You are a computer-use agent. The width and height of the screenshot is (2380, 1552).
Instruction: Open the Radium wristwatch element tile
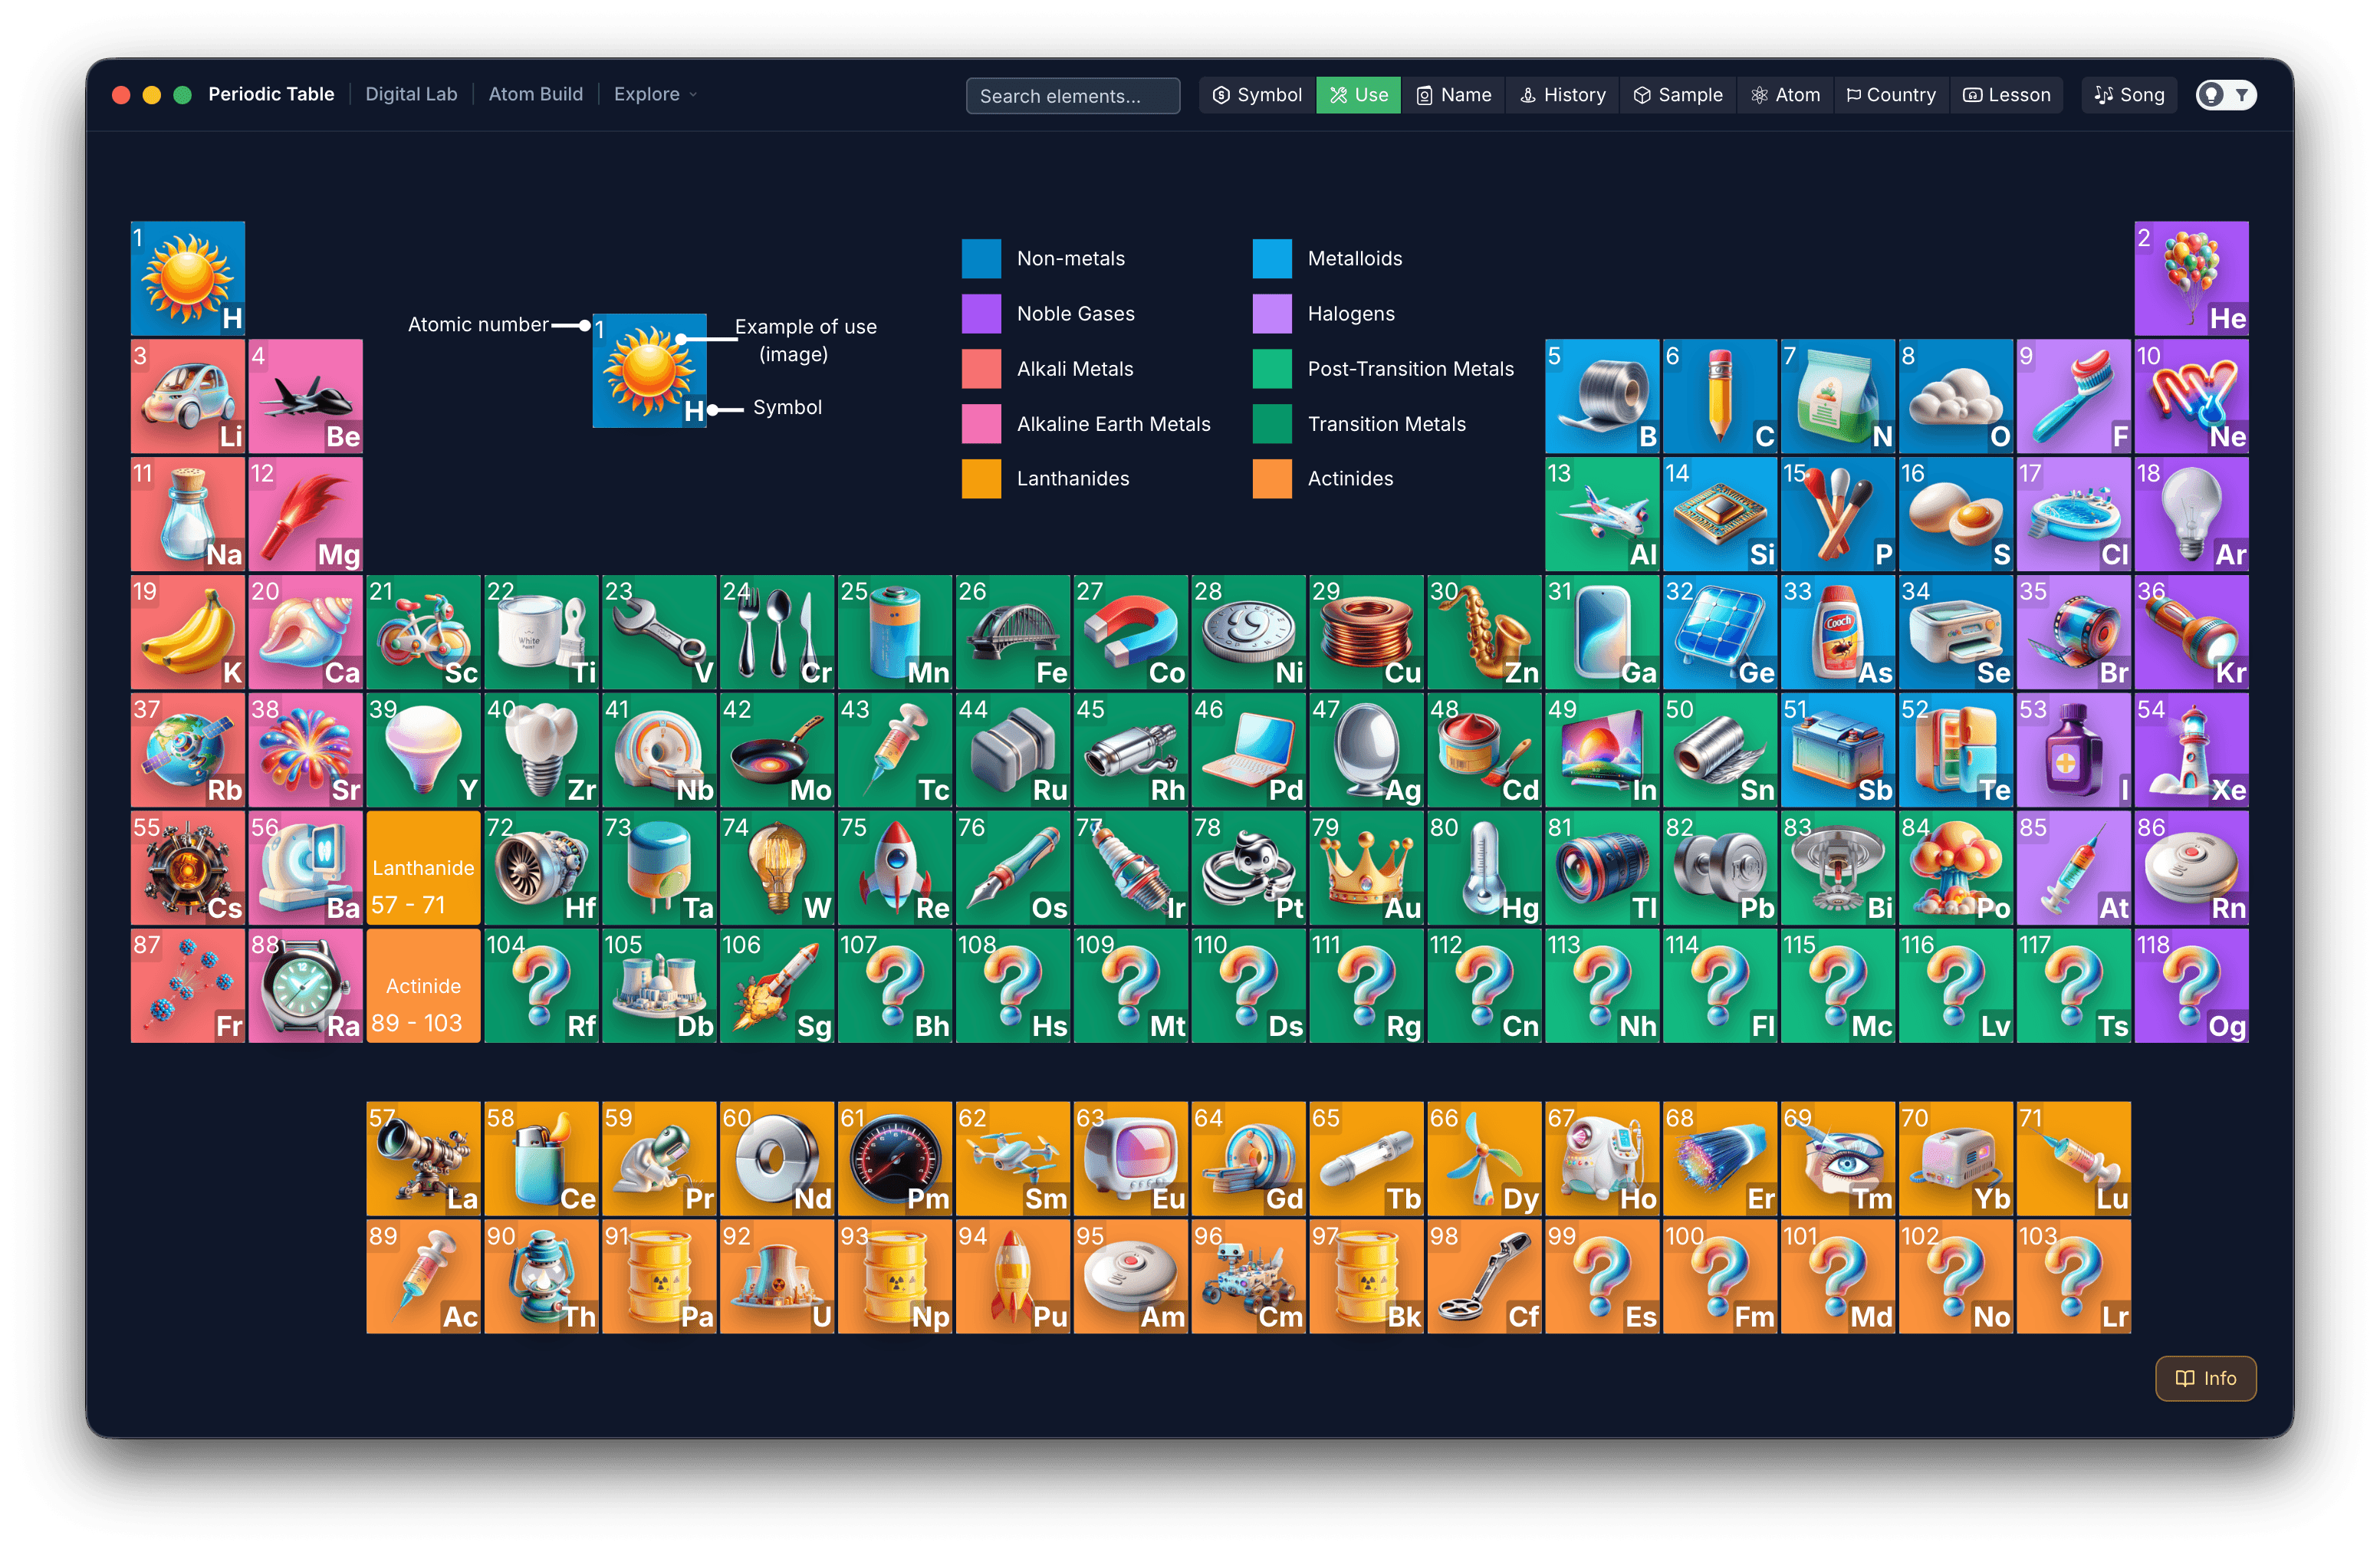(306, 985)
